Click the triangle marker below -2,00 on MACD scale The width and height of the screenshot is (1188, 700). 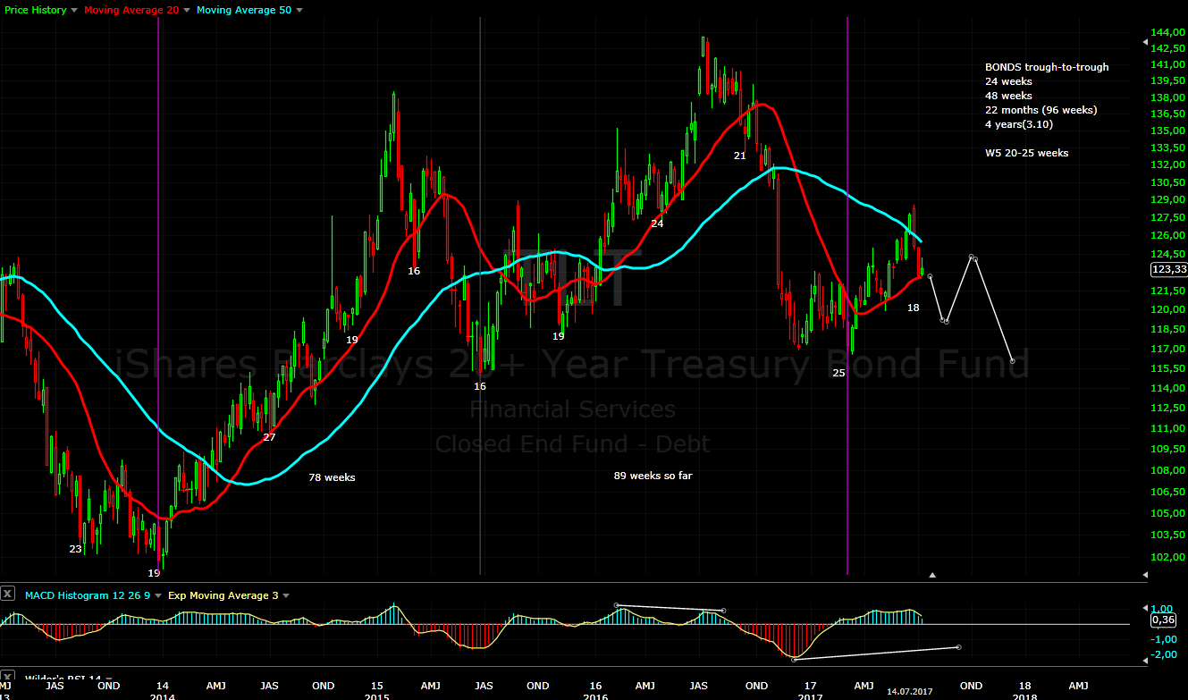tap(1145, 661)
